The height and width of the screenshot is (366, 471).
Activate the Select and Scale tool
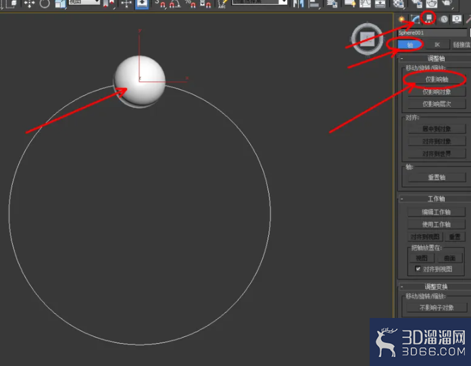(x=60, y=3)
